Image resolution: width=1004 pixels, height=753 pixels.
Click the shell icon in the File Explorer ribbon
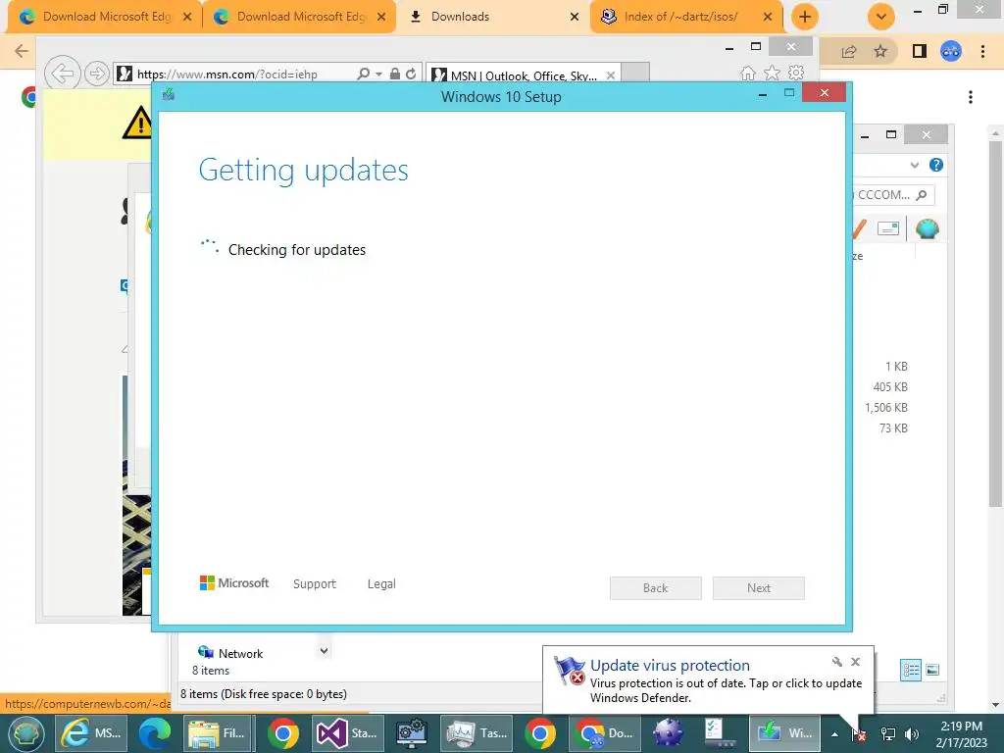[x=928, y=228]
